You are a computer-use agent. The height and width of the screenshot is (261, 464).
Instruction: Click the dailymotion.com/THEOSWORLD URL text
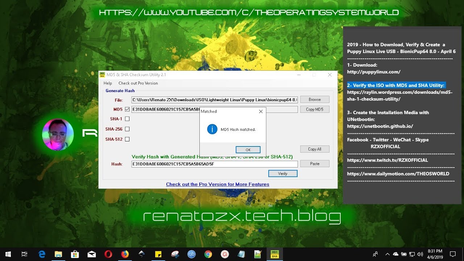(398, 174)
